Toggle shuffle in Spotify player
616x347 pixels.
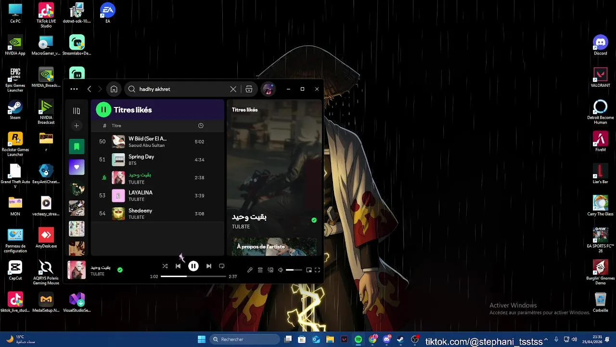[165, 266]
